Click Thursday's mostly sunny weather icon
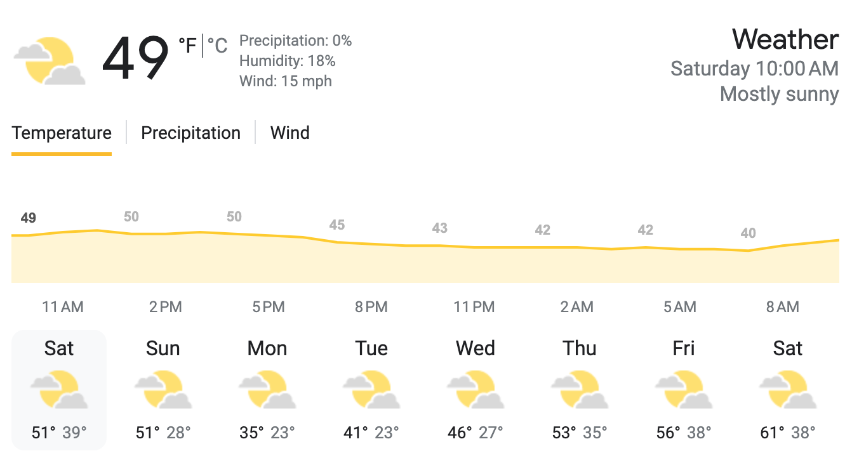This screenshot has height=458, width=852. (x=580, y=390)
